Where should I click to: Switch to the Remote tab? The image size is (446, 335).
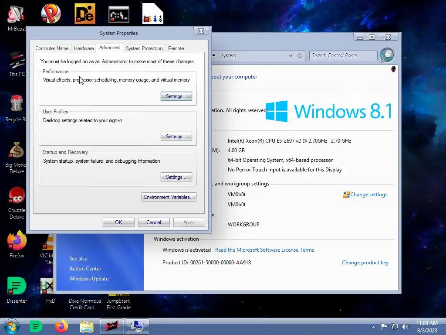coord(176,48)
